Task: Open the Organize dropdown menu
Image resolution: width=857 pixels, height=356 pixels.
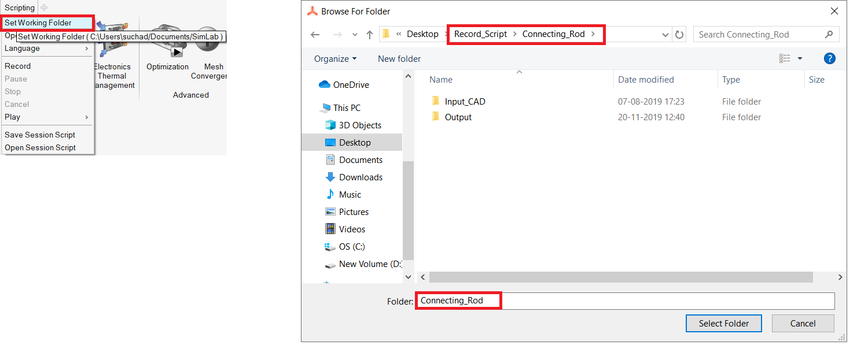Action: click(336, 59)
